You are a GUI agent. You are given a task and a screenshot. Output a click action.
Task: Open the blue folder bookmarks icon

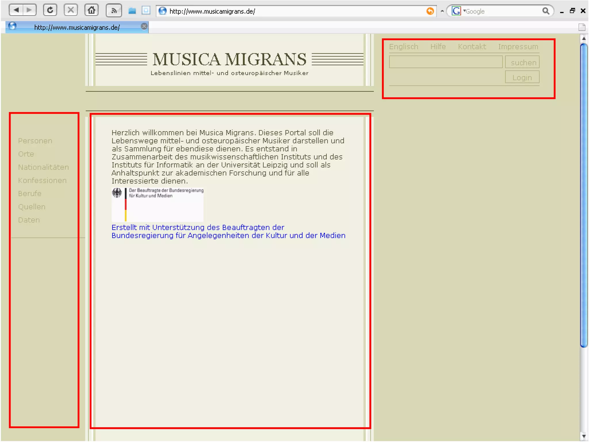(132, 11)
